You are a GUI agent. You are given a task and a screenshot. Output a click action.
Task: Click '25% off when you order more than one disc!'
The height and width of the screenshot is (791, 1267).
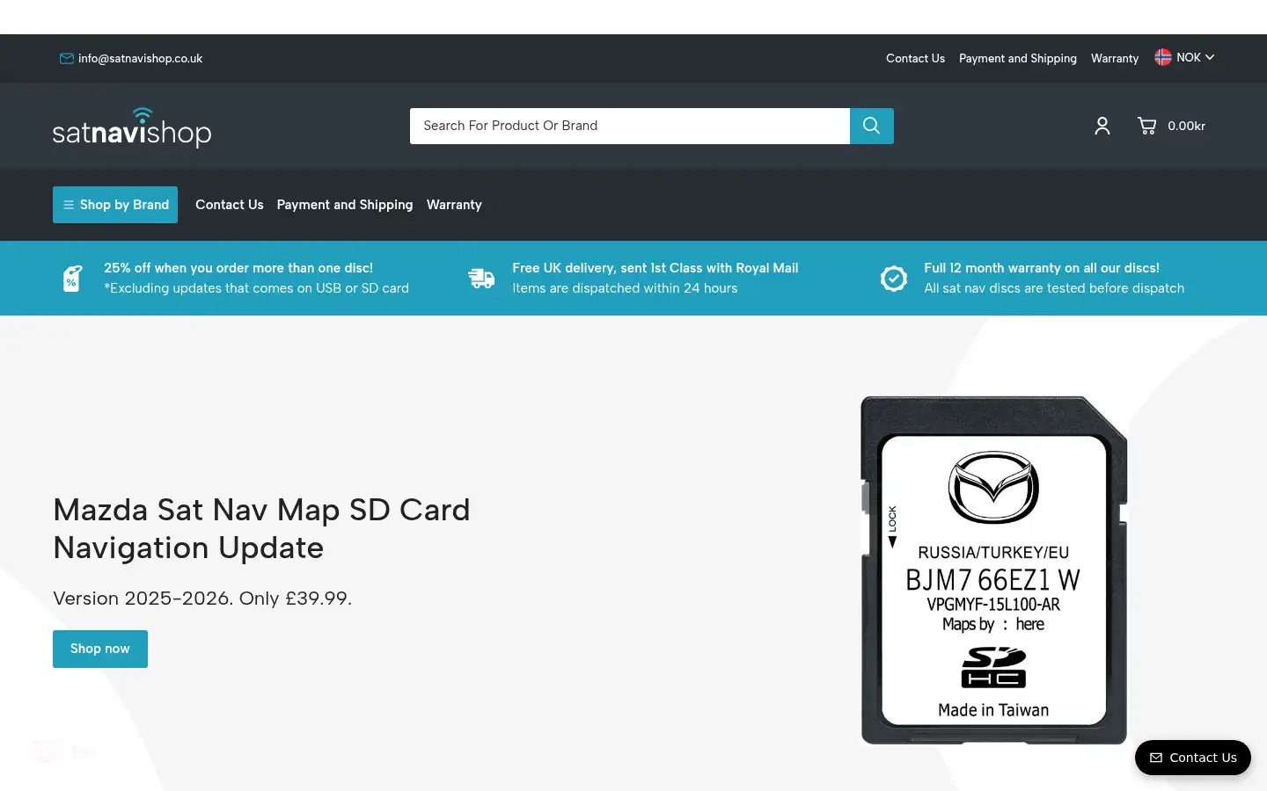point(238,268)
